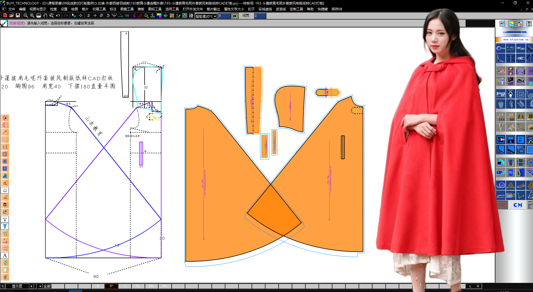533x292 pixels.
Task: Click the 线宽 input field with value 2
Action: pyautogui.click(x=260, y=16)
